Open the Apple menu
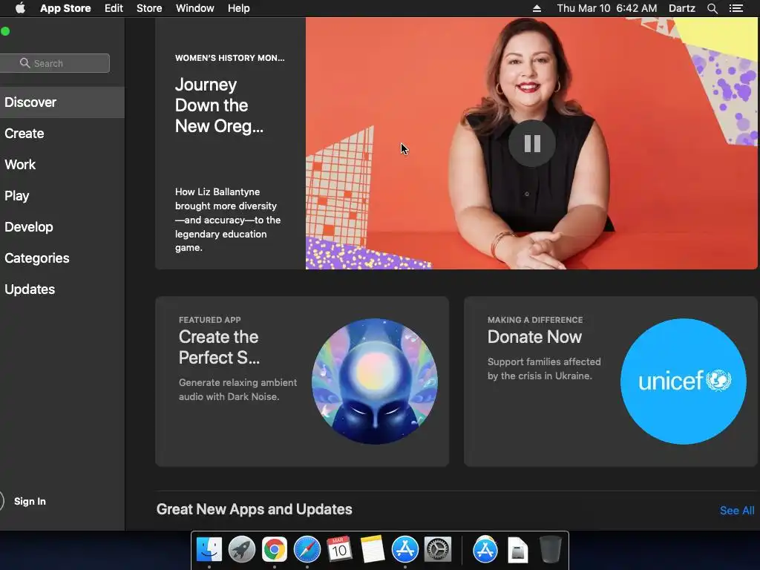This screenshot has width=760, height=570. coord(20,8)
